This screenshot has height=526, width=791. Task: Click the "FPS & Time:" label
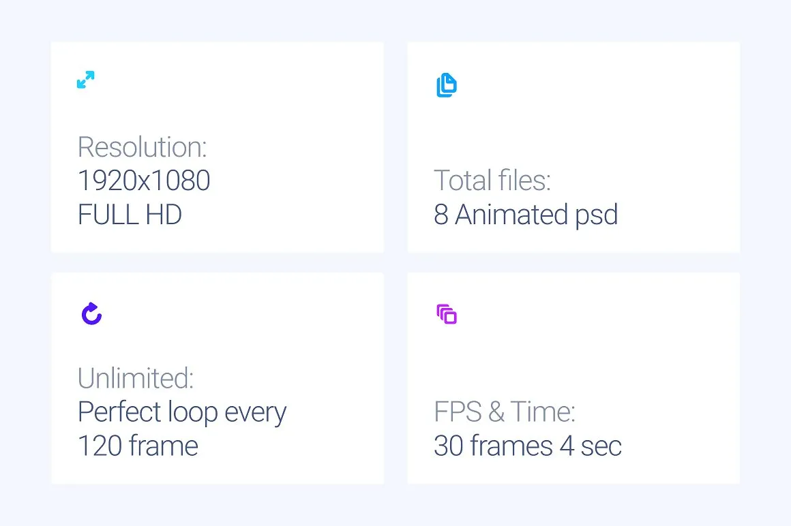[x=505, y=412]
